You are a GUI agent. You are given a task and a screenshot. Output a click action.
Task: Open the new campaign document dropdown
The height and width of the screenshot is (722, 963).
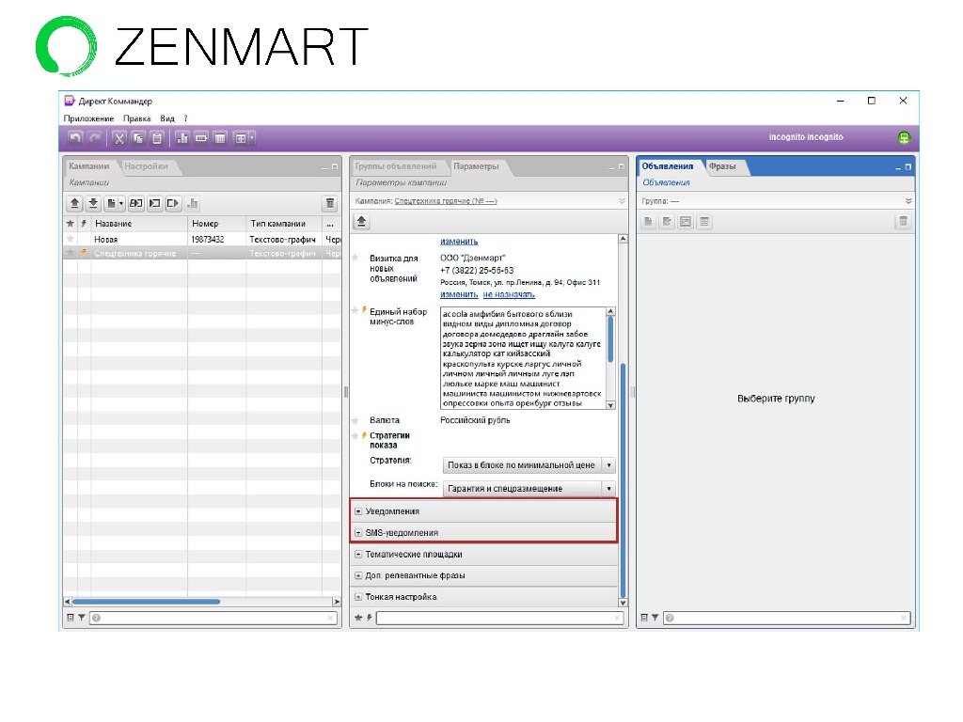point(115,203)
